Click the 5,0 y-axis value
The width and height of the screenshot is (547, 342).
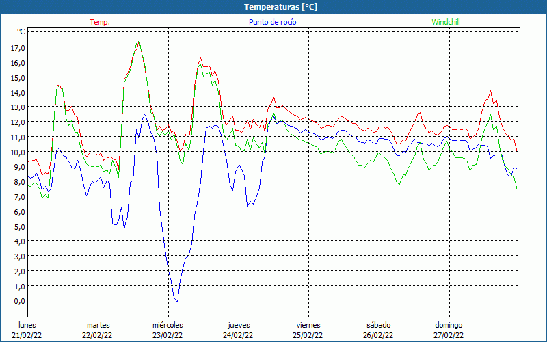pos(19,226)
